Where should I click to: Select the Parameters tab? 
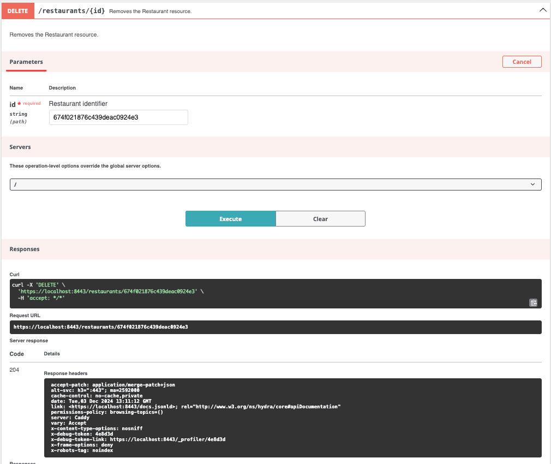click(x=26, y=62)
